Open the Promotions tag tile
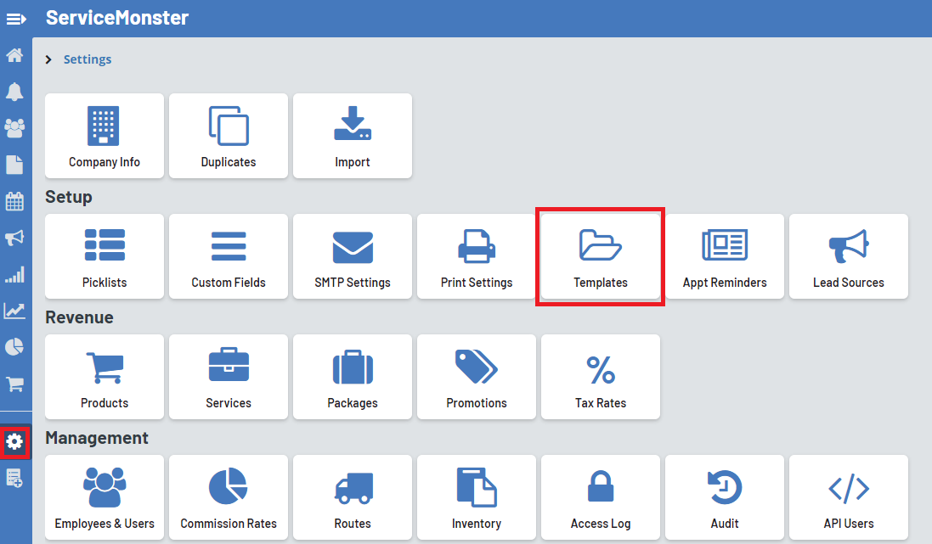Image resolution: width=932 pixels, height=544 pixels. (477, 377)
